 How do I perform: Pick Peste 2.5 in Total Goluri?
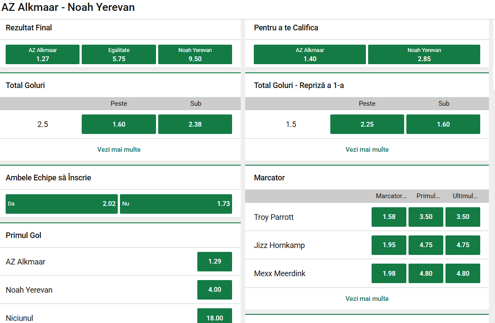click(119, 124)
